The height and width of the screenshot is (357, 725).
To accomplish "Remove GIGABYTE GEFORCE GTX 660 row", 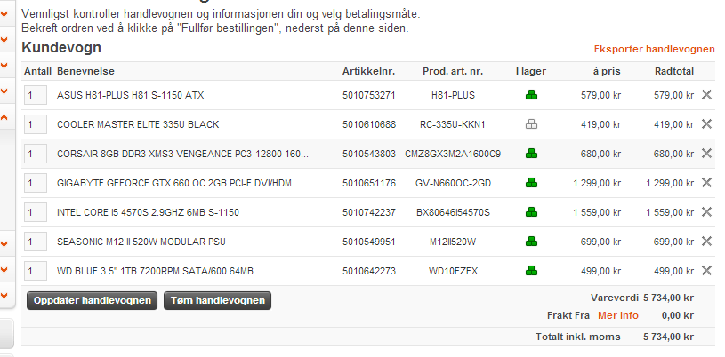I will point(706,182).
